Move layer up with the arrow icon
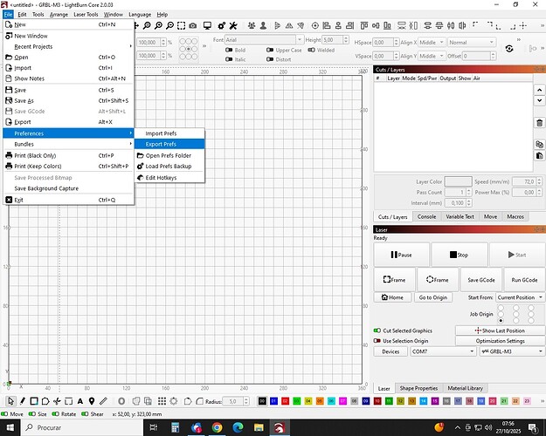 point(540,91)
